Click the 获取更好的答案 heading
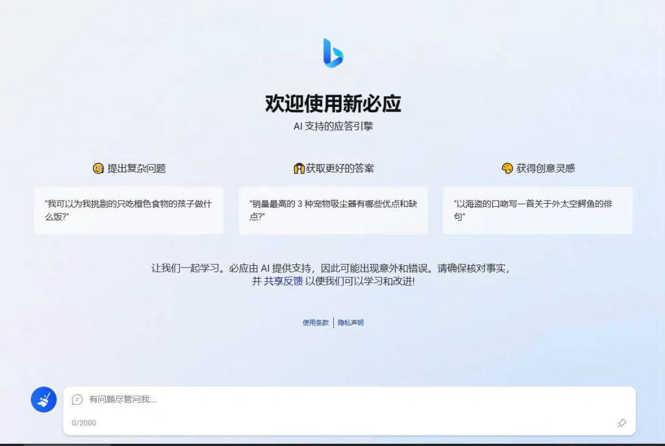Screen dimensions: 665x446 [340, 168]
